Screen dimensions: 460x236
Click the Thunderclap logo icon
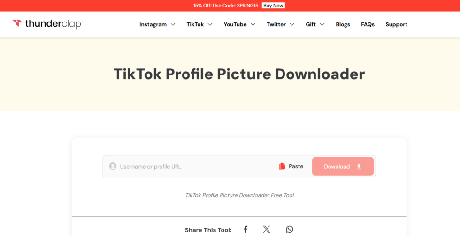(x=17, y=23)
